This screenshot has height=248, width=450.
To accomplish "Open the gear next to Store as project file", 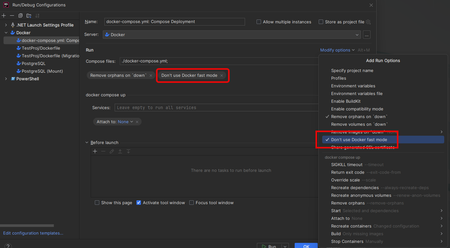I will click(x=368, y=22).
